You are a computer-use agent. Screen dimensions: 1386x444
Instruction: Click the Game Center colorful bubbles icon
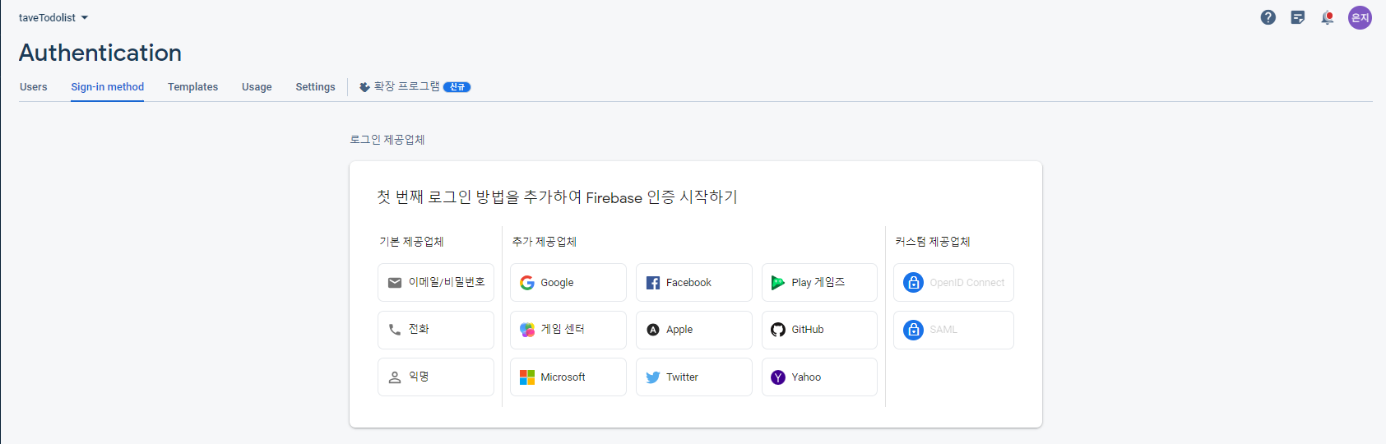pos(527,330)
